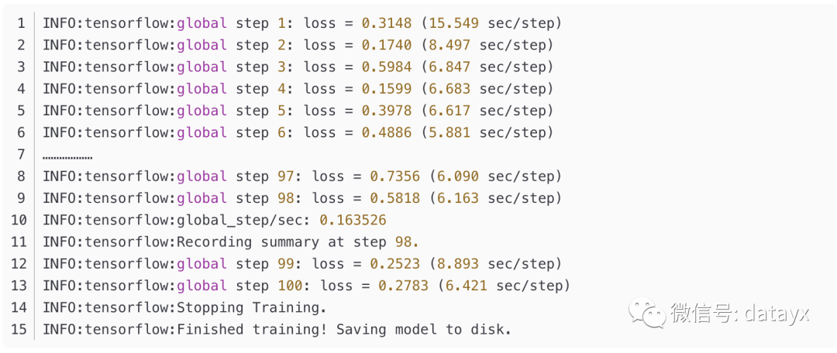Click the WeChat logo watermark icon

[646, 312]
